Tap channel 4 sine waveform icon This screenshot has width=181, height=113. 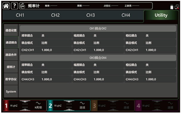170,103
